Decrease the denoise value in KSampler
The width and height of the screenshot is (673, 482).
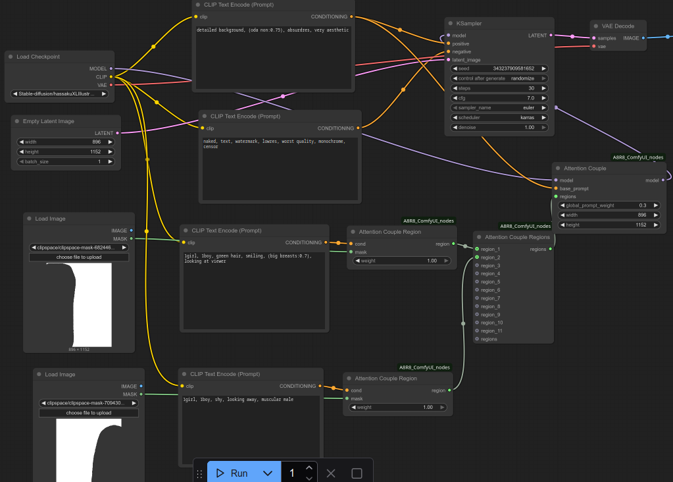pyautogui.click(x=455, y=127)
